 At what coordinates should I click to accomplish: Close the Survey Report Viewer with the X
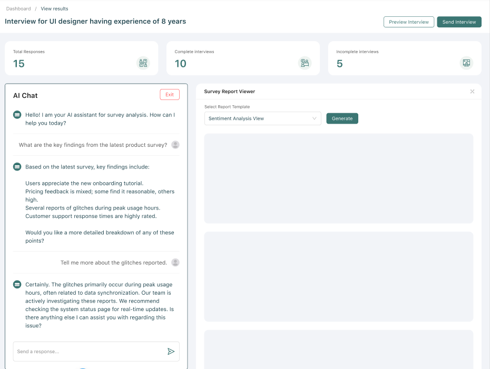(x=473, y=91)
